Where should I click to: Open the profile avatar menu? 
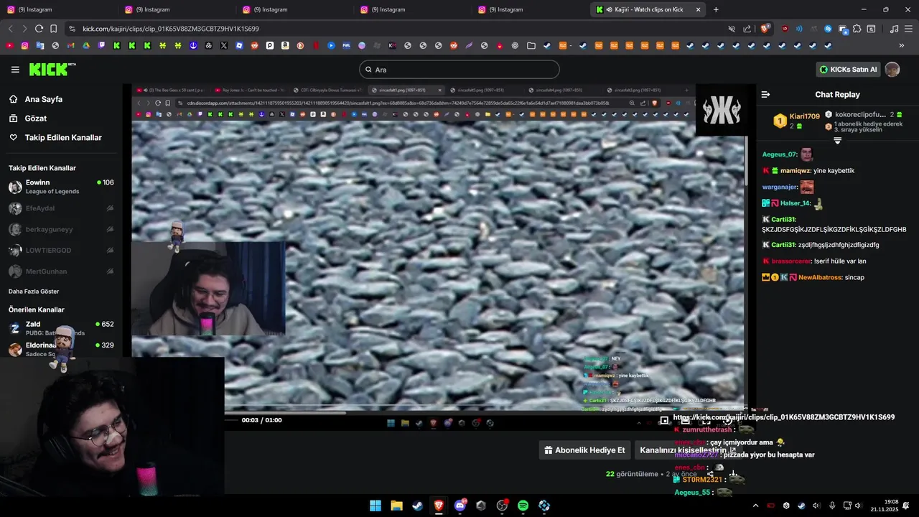(x=892, y=70)
